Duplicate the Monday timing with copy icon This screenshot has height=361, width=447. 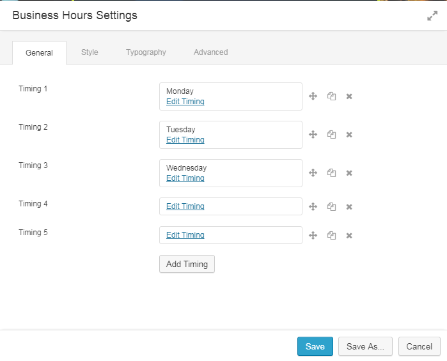[331, 96]
